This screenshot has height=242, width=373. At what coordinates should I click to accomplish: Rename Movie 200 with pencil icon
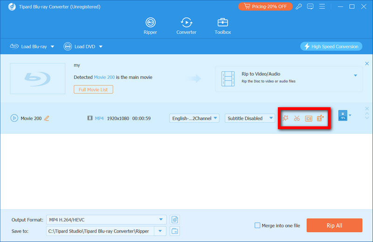pos(47,118)
